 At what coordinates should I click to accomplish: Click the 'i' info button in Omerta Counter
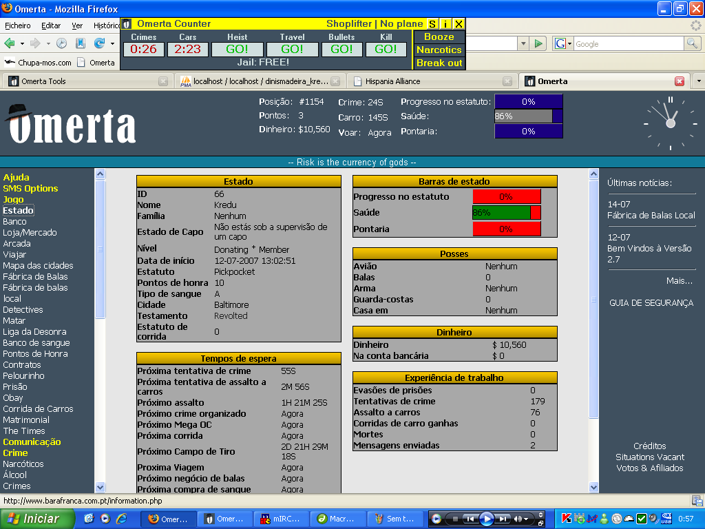[445, 24]
